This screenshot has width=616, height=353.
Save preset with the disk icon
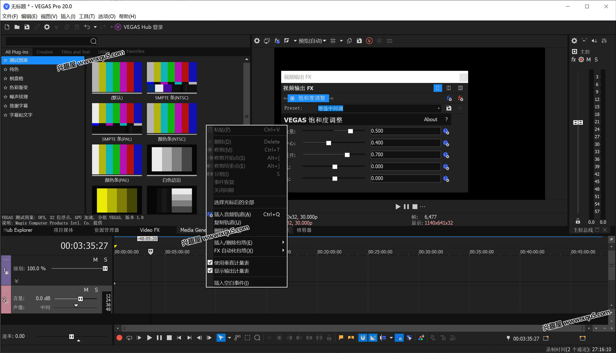pos(449,108)
